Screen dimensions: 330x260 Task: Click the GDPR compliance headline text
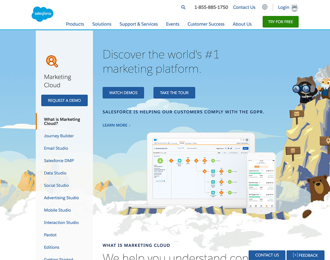183,112
